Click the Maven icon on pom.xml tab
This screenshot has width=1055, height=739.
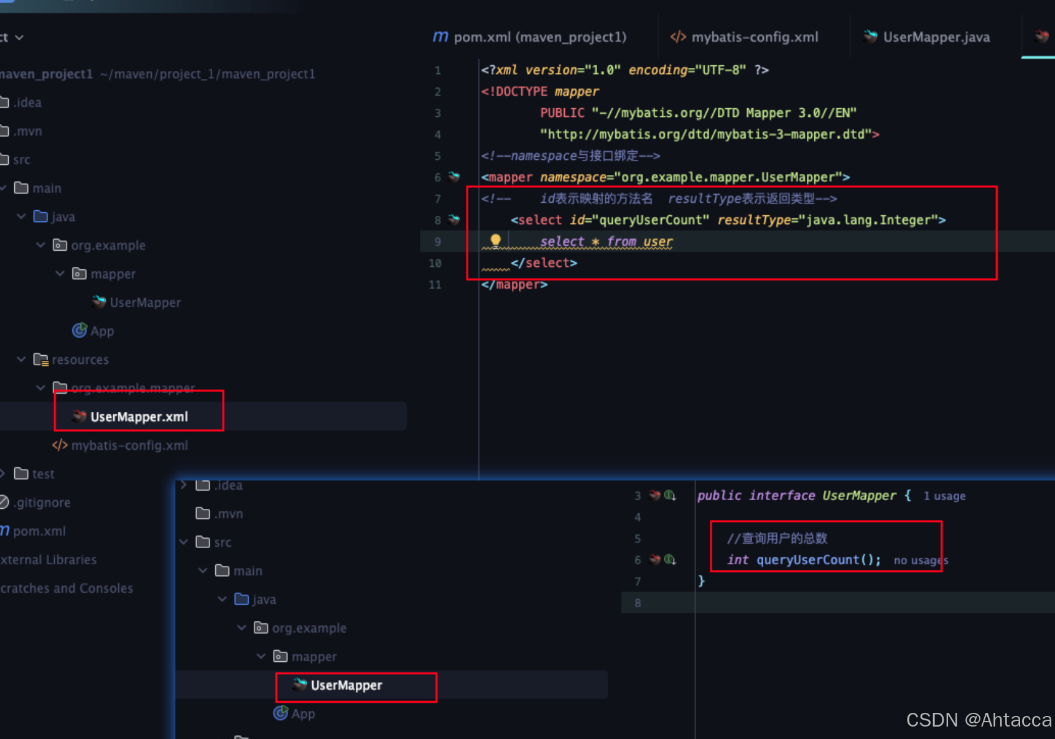(x=440, y=37)
